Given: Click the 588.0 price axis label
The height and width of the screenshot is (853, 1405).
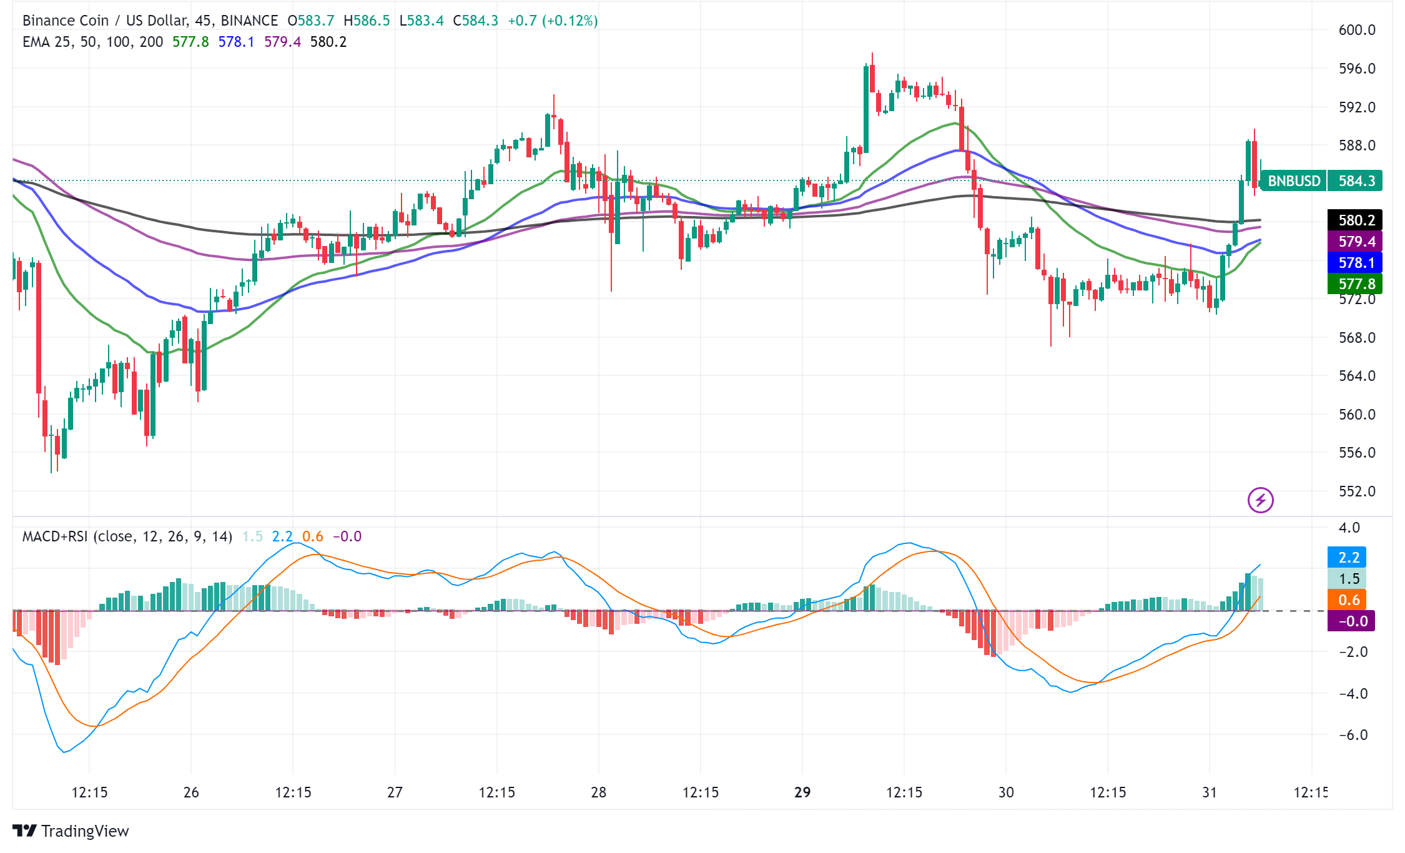Looking at the screenshot, I should click(x=1357, y=145).
